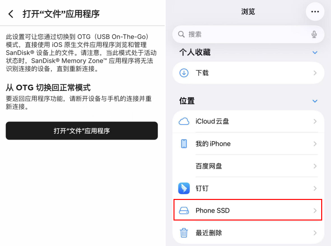Image resolution: width=331 pixels, height=246 pixels.
Task: Tap the microphone dictation icon
Action: (314, 34)
